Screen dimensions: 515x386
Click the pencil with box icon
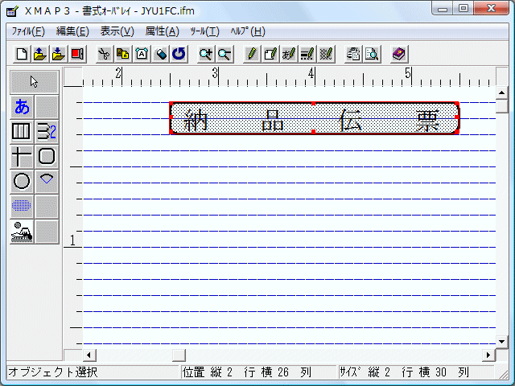coord(270,54)
